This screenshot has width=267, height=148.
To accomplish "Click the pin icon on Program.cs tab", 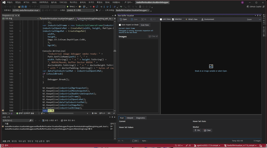I will click(16, 16).
